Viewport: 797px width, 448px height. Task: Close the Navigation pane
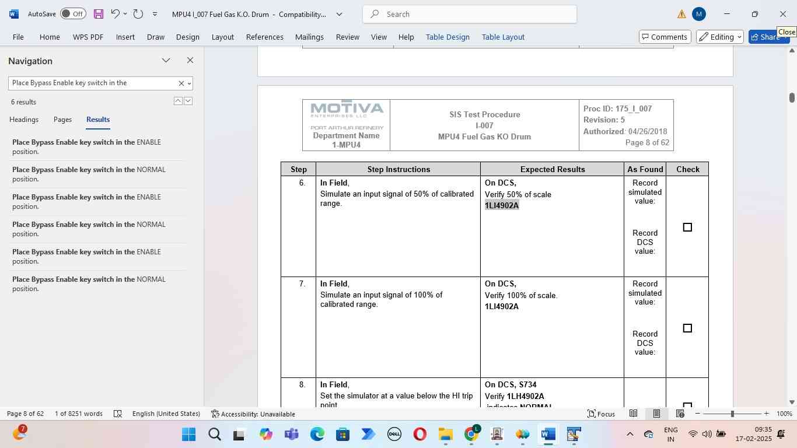[190, 60]
